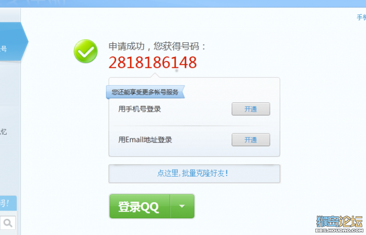The width and height of the screenshot is (366, 235).
Task: Click the 申请成功 heading text
Action: point(127,46)
